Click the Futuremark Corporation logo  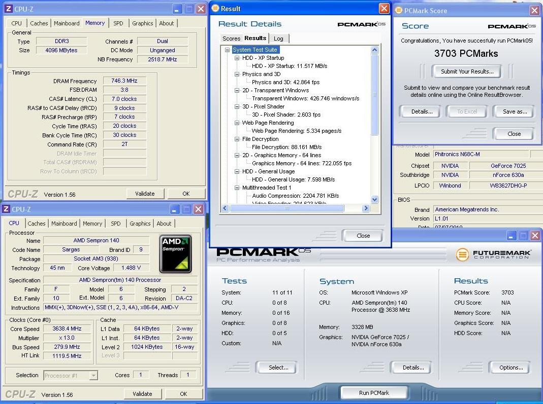(493, 254)
